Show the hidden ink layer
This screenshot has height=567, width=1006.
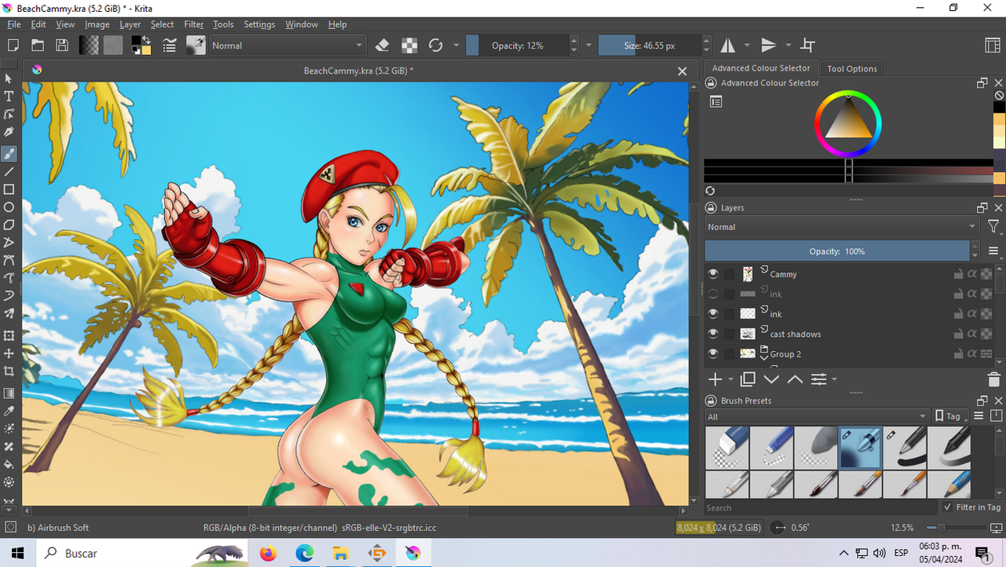click(x=713, y=294)
